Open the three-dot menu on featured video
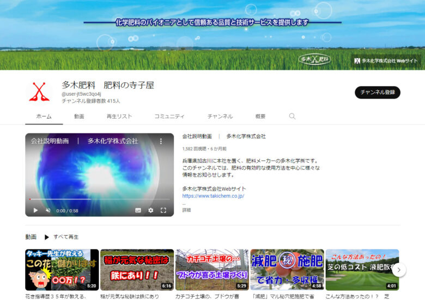Viewport: 425px width, 300px height. click(x=161, y=141)
